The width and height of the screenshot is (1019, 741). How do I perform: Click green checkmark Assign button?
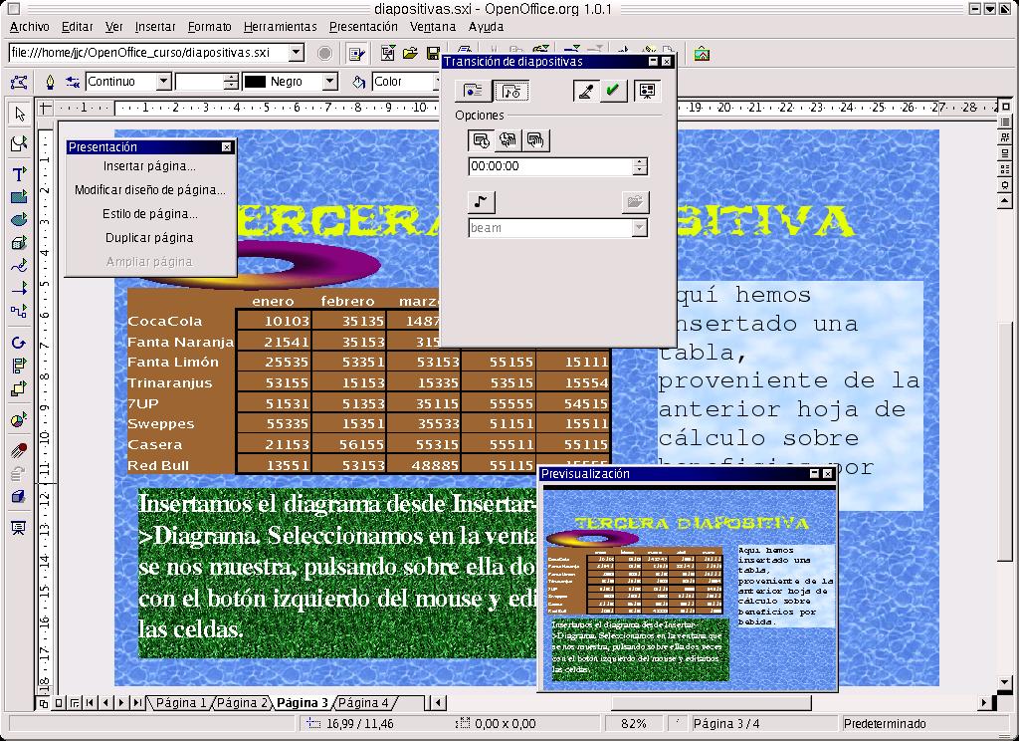tap(613, 91)
